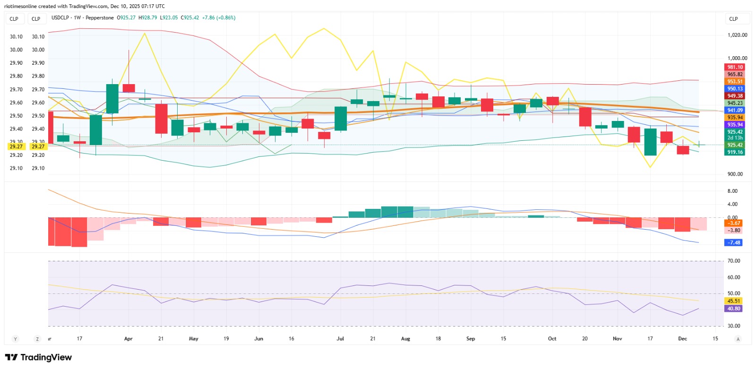Click the Z scale icon near the time axis
756x370 pixels.
click(37, 339)
